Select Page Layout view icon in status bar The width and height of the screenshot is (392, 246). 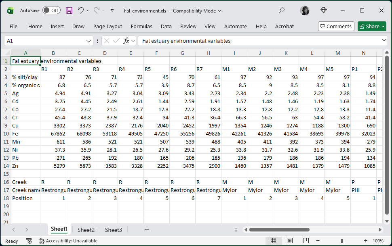(x=290, y=241)
